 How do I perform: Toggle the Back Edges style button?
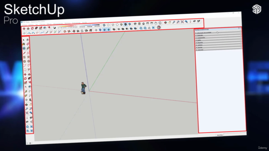tap(108, 25)
